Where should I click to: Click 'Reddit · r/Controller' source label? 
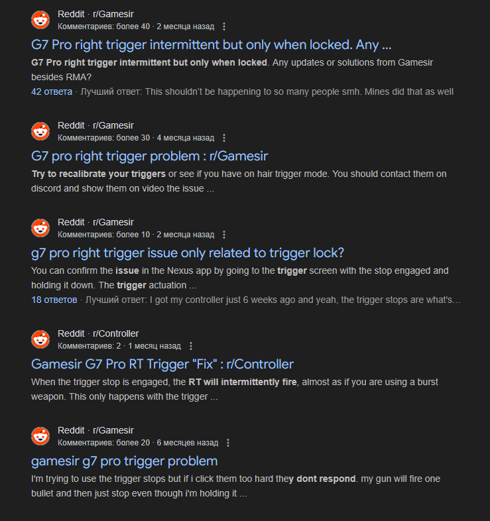98,333
